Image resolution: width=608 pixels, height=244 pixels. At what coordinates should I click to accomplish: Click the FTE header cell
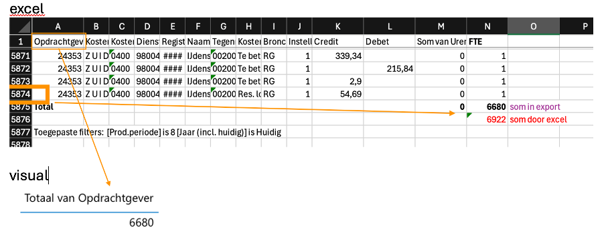coord(487,41)
